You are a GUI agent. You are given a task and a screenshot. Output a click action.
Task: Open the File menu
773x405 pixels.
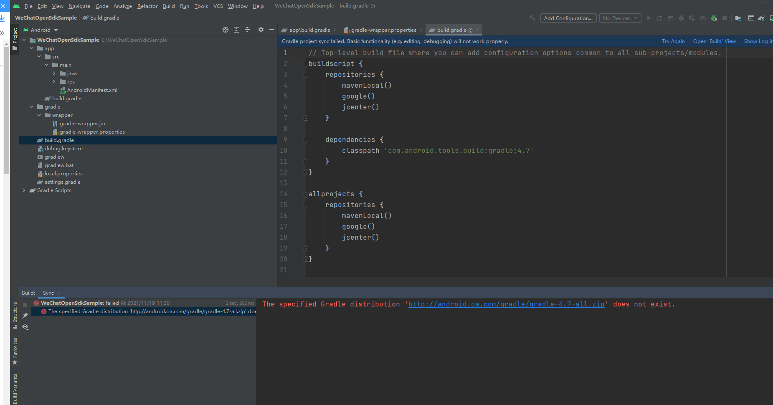[28, 6]
